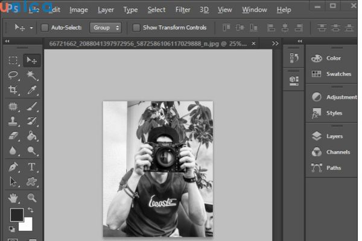362x241 pixels.
Task: Select the Hand tool
Action: [x=13, y=198]
